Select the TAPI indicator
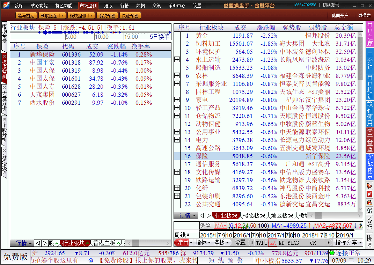The width and height of the screenshot is (374, 265). pyautogui.click(x=262, y=243)
